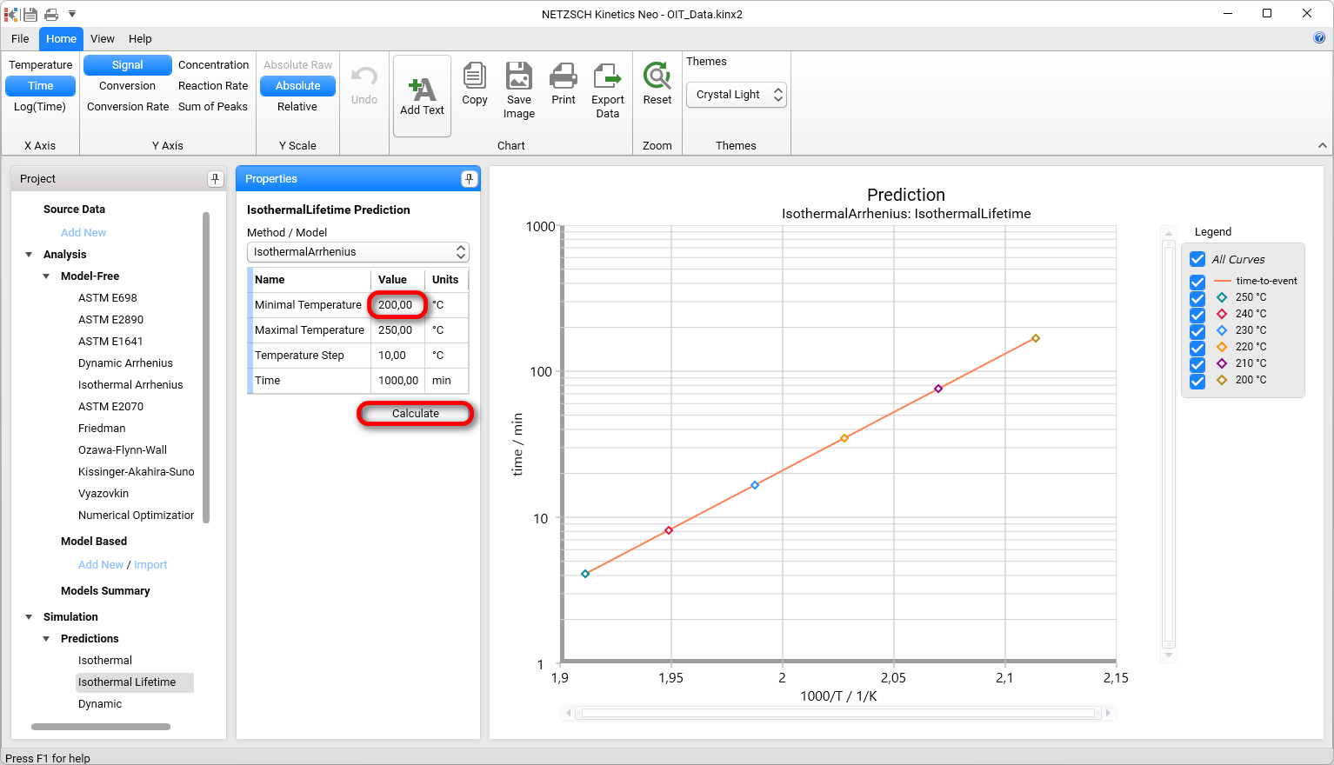Viewport: 1334px width, 765px height.
Task: Click the Print icon in quick access toolbar
Action: point(50,13)
